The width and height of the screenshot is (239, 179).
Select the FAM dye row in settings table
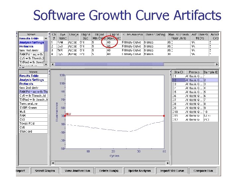coord(135,42)
